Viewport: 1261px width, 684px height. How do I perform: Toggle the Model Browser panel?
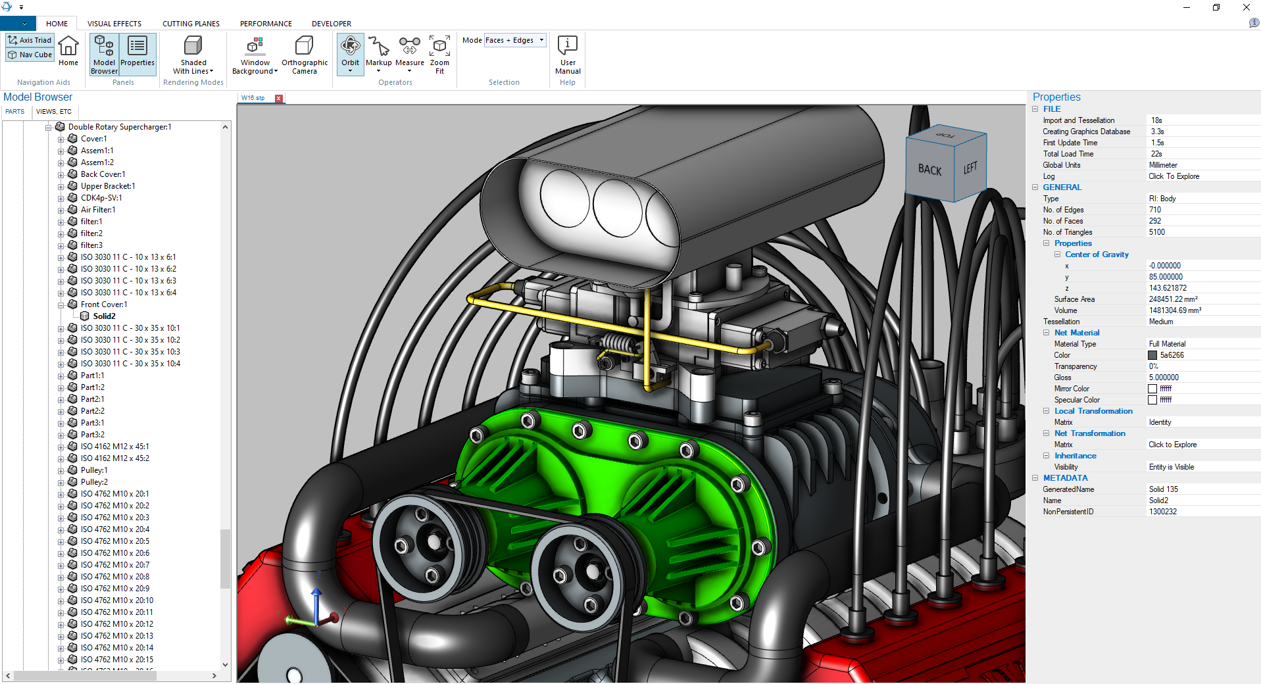tap(104, 54)
